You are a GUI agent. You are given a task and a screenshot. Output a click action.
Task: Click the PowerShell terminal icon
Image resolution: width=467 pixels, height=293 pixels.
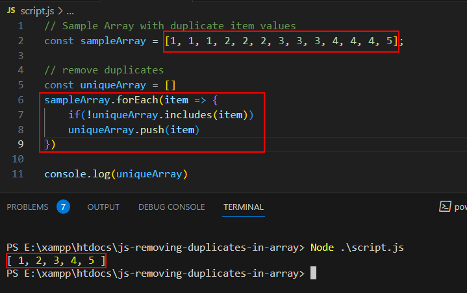pyautogui.click(x=446, y=207)
